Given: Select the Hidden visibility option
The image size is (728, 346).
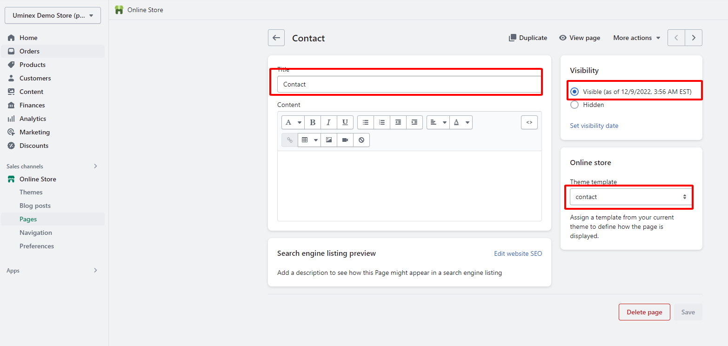Looking at the screenshot, I should [x=574, y=105].
